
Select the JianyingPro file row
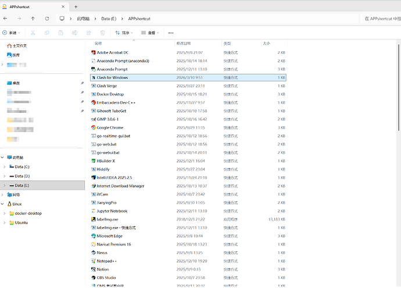point(188,202)
